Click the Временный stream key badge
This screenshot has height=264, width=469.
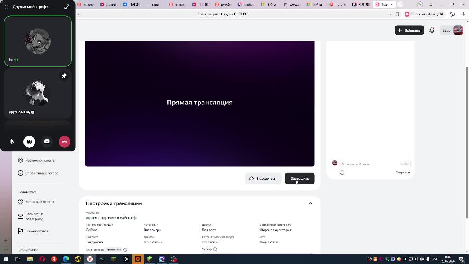pyautogui.click(x=114, y=250)
